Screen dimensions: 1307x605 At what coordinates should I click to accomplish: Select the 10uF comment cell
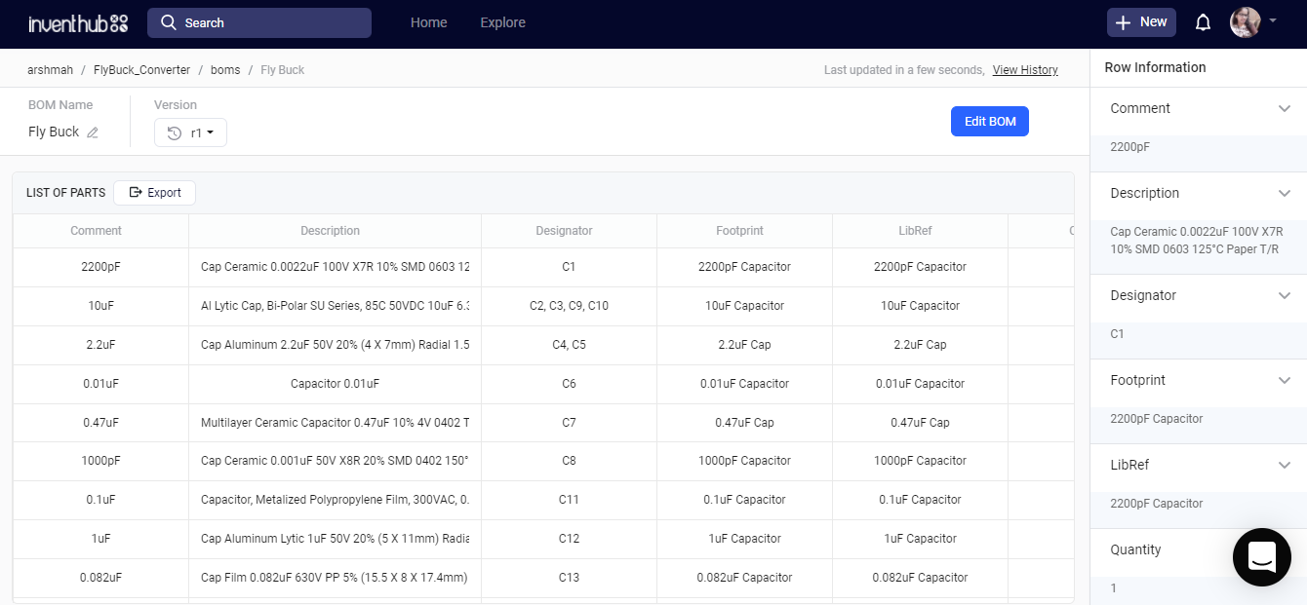[100, 306]
